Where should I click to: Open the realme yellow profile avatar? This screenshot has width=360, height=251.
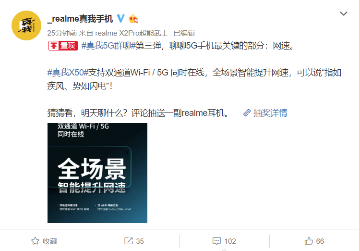coord(26,25)
